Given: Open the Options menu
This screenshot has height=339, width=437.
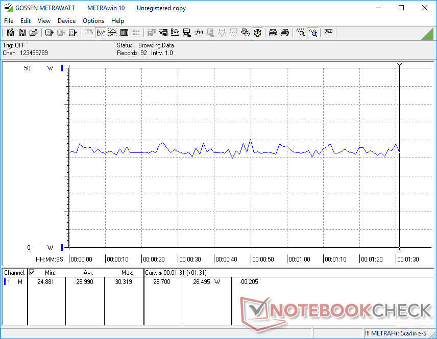Looking at the screenshot, I should click(x=93, y=21).
